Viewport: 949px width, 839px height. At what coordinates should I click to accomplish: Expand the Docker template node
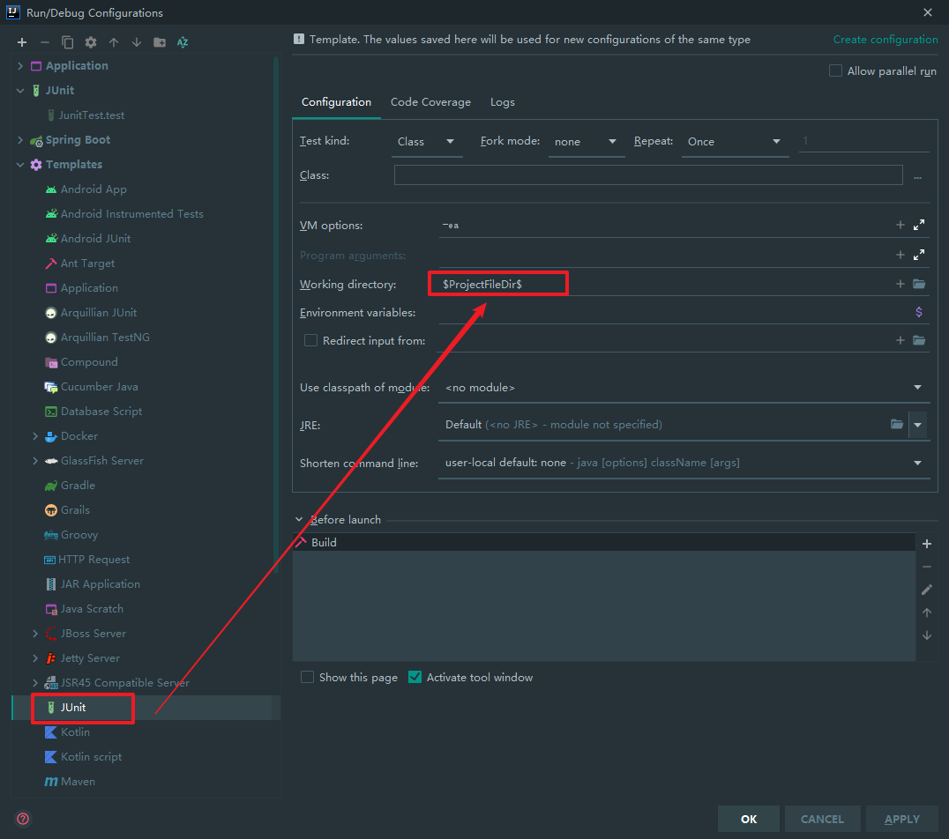(35, 436)
